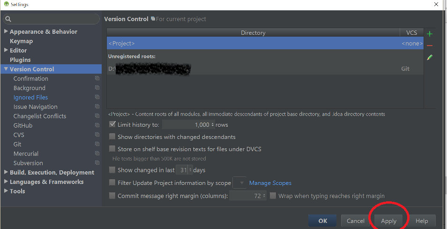Click the OK button
This screenshot has width=447, height=229.
(x=322, y=221)
